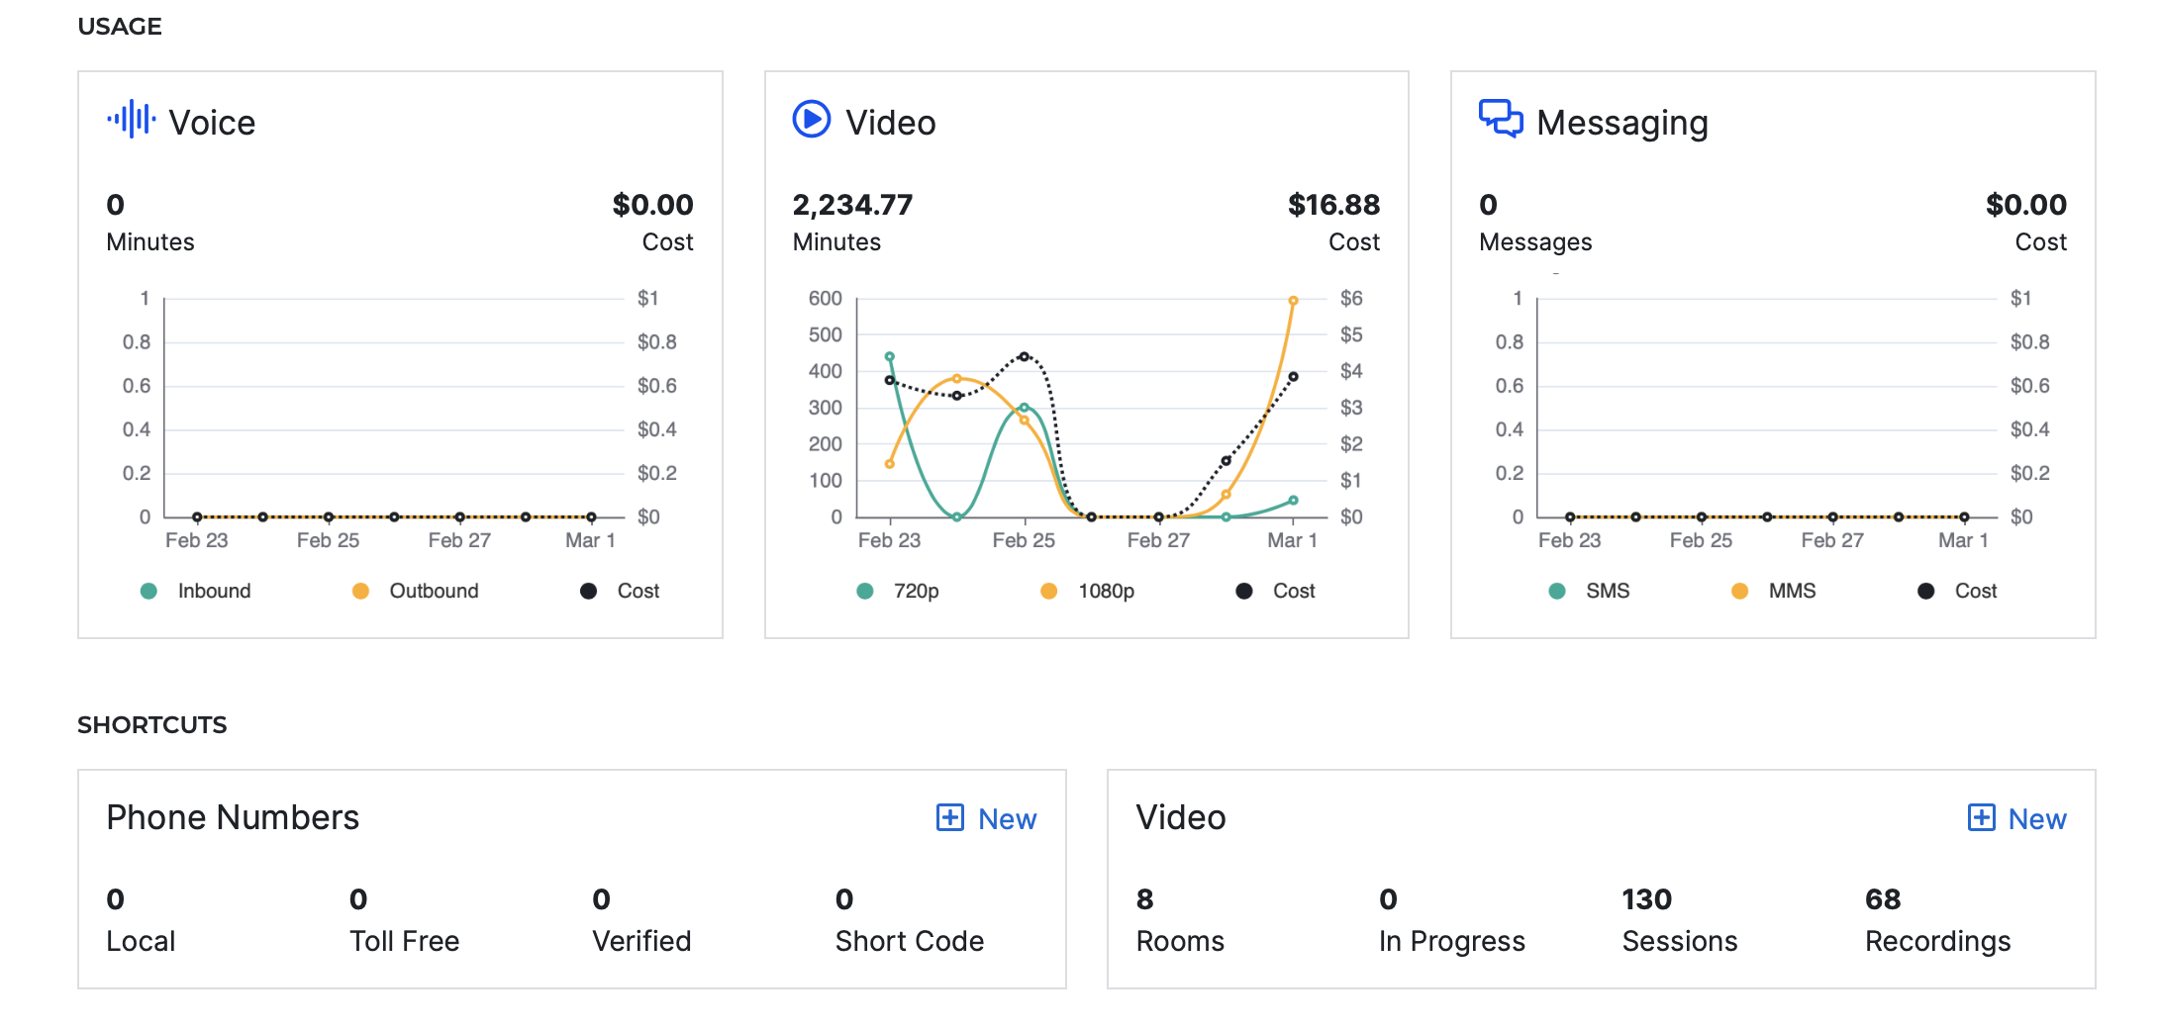
Task: Click the 1080p peak data point on Mar 1
Action: [x=1293, y=300]
